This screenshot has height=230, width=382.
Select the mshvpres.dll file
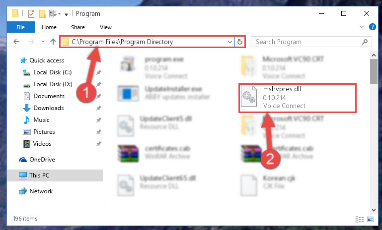[298, 98]
